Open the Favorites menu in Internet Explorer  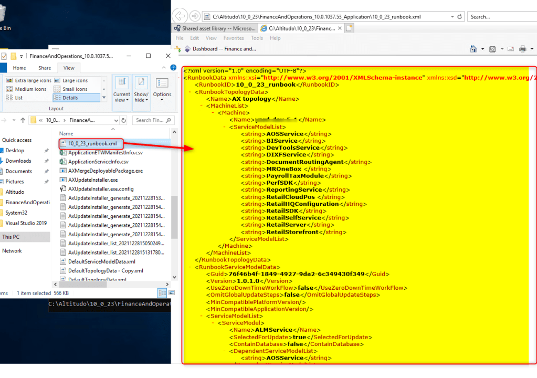[233, 38]
